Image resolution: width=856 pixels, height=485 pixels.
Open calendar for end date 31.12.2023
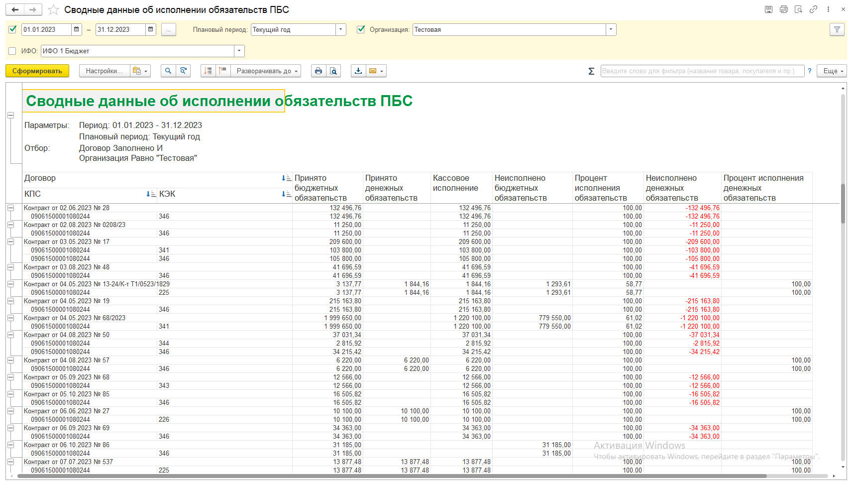click(151, 29)
